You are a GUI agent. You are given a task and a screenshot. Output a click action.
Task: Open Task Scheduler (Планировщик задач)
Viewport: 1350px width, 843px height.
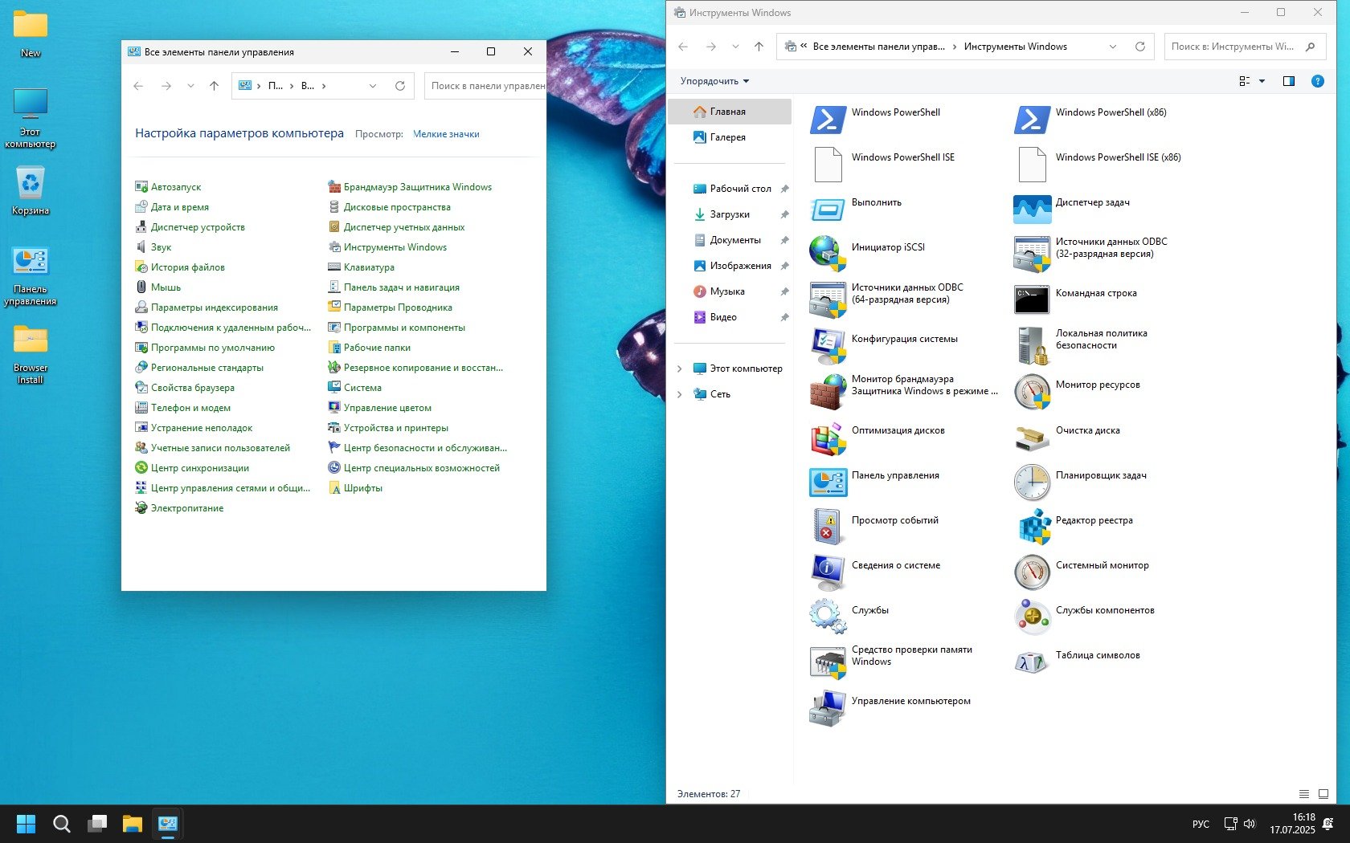click(1032, 483)
